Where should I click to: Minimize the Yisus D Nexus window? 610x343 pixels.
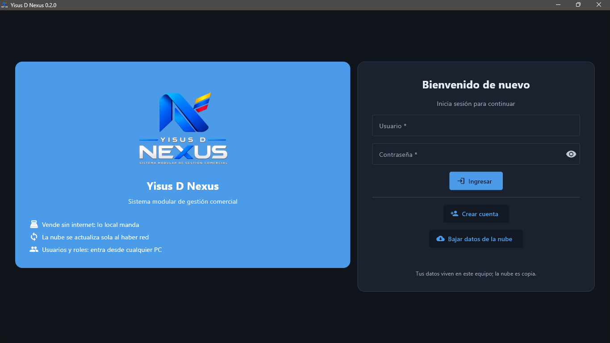[x=558, y=5]
